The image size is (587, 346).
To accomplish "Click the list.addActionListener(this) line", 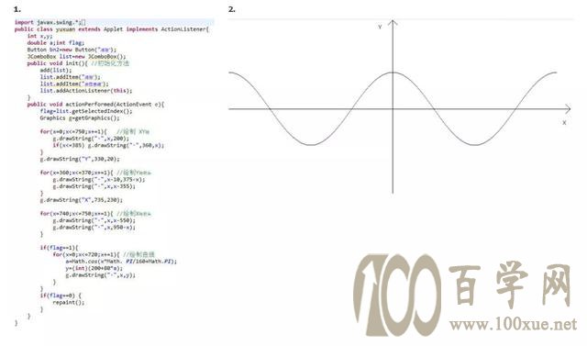I will (x=86, y=91).
